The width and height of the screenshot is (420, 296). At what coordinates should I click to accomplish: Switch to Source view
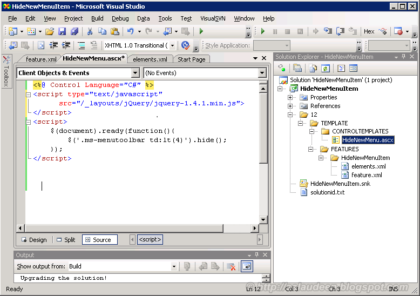tap(100, 240)
